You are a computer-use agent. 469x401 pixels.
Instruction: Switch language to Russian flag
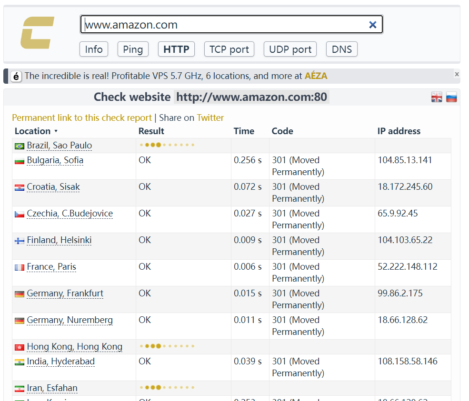(x=451, y=97)
